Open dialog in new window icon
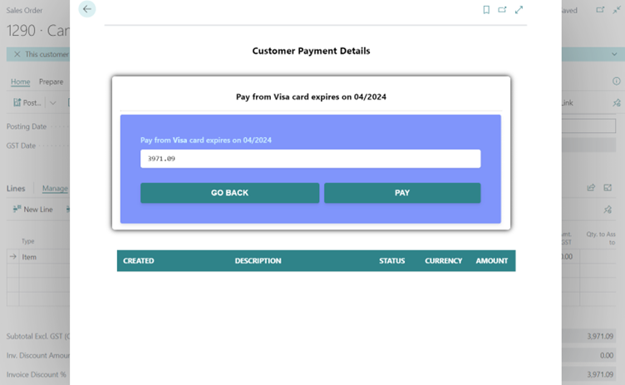Viewport: 625px width, 385px height. 502,10
